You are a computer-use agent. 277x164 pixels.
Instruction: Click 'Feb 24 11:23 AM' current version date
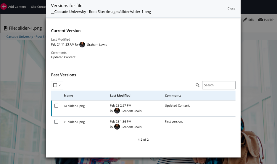(63, 44)
